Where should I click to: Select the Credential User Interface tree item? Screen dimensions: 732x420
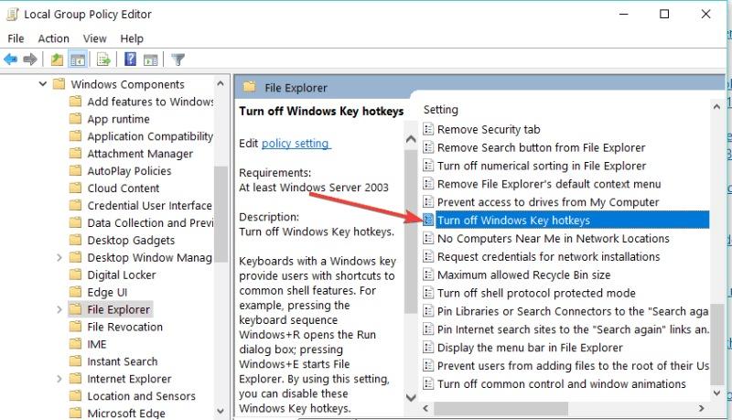pyautogui.click(x=149, y=205)
